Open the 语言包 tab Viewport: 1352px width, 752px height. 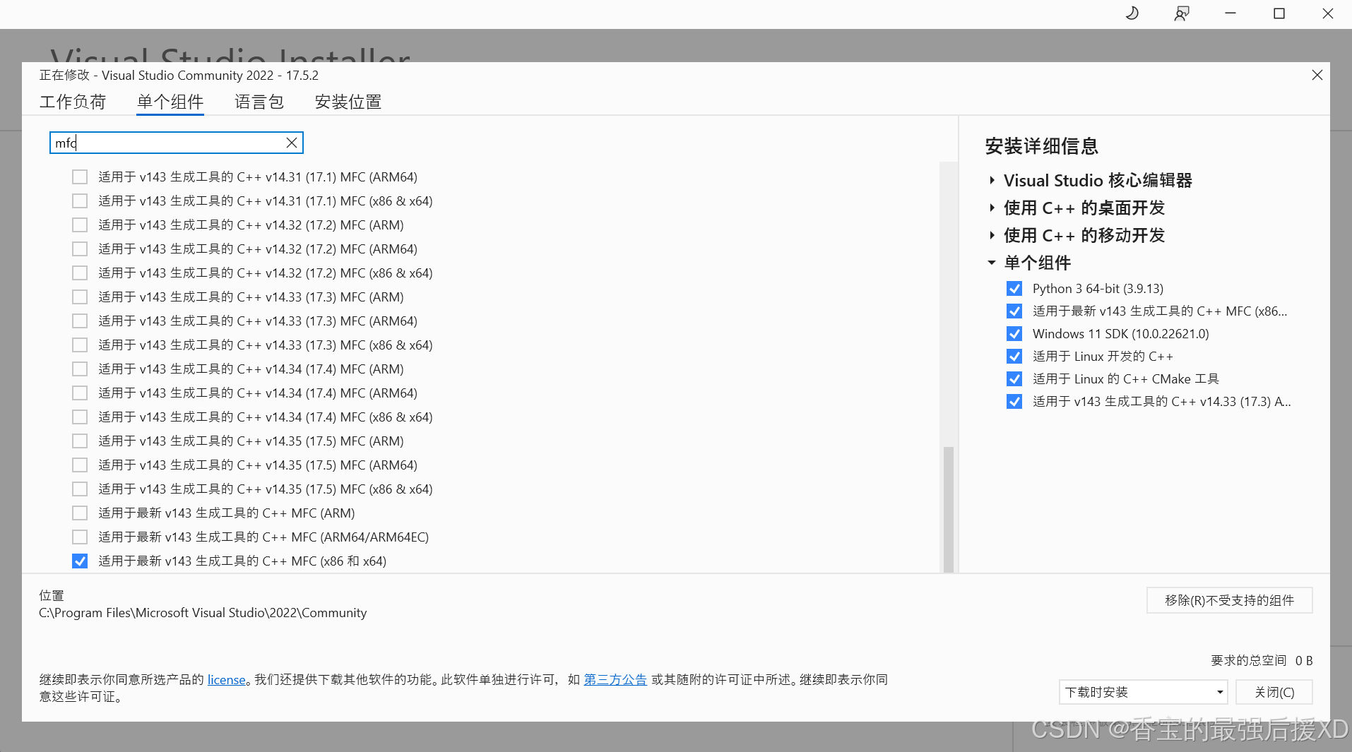[259, 102]
